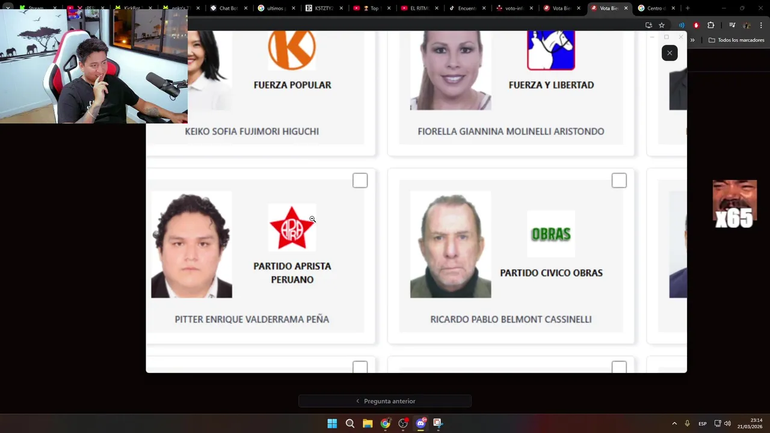Open the Chrome extensions puzzle icon

coord(710,25)
